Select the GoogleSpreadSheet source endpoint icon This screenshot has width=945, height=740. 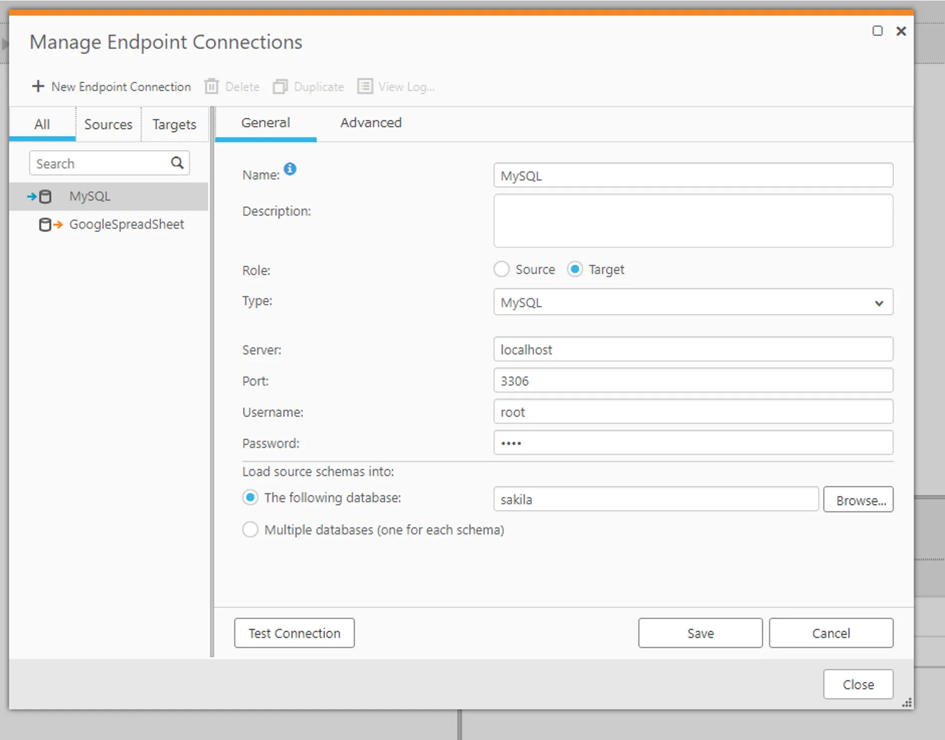(50, 225)
